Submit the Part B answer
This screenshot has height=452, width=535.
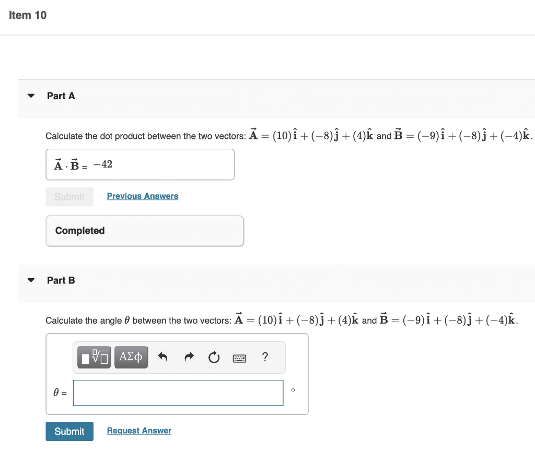coord(69,431)
